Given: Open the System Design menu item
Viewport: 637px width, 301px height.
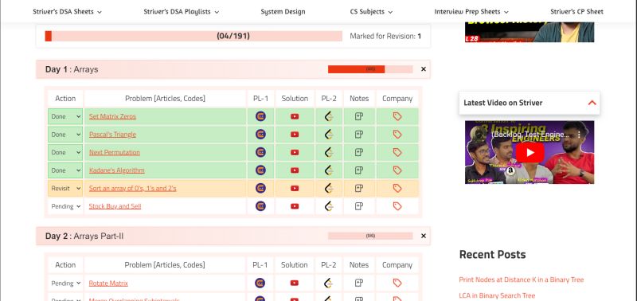Looking at the screenshot, I should coord(283,12).
